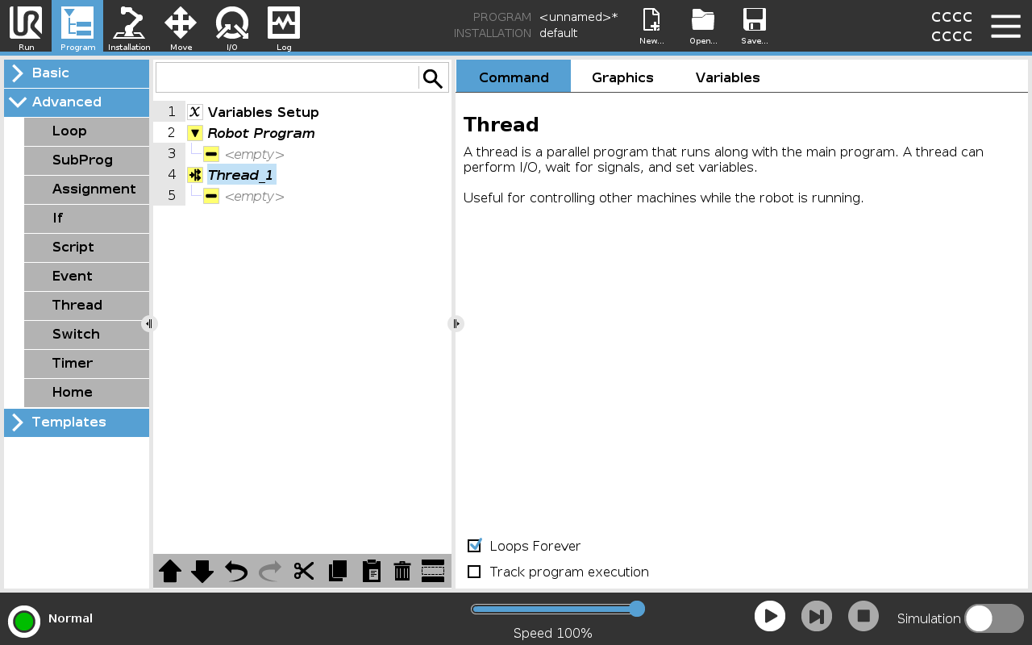
Task: Create a new program with New icon
Action: pyautogui.click(x=651, y=24)
